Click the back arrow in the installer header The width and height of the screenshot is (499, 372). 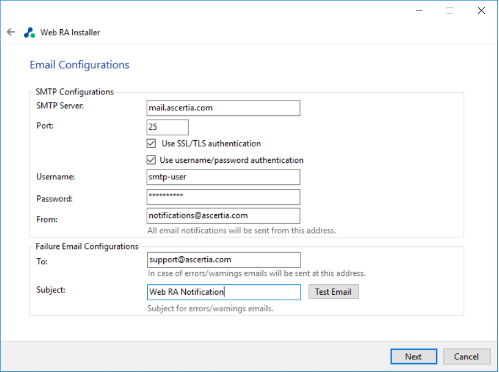(11, 32)
